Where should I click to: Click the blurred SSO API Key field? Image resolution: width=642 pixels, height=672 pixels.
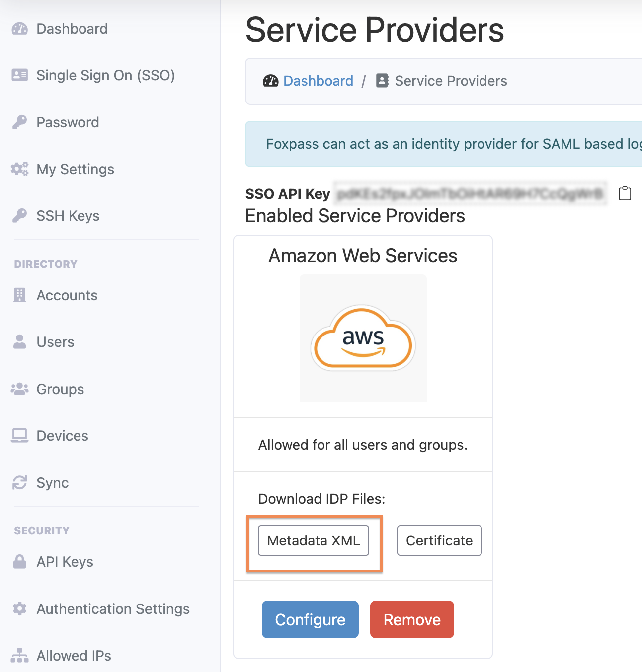point(470,194)
